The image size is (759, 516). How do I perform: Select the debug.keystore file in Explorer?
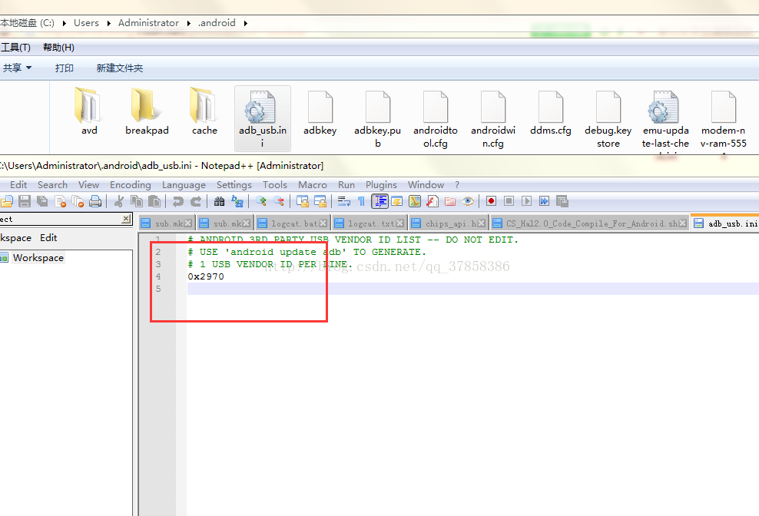pyautogui.click(x=608, y=118)
